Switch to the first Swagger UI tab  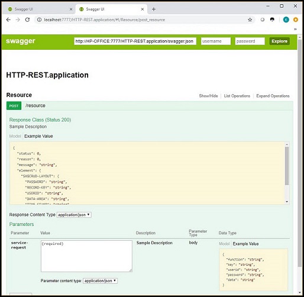(38, 9)
